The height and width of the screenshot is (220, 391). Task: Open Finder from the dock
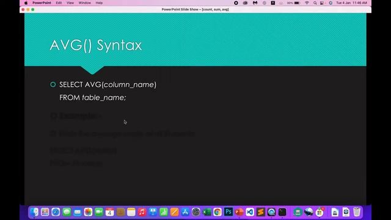(34, 212)
